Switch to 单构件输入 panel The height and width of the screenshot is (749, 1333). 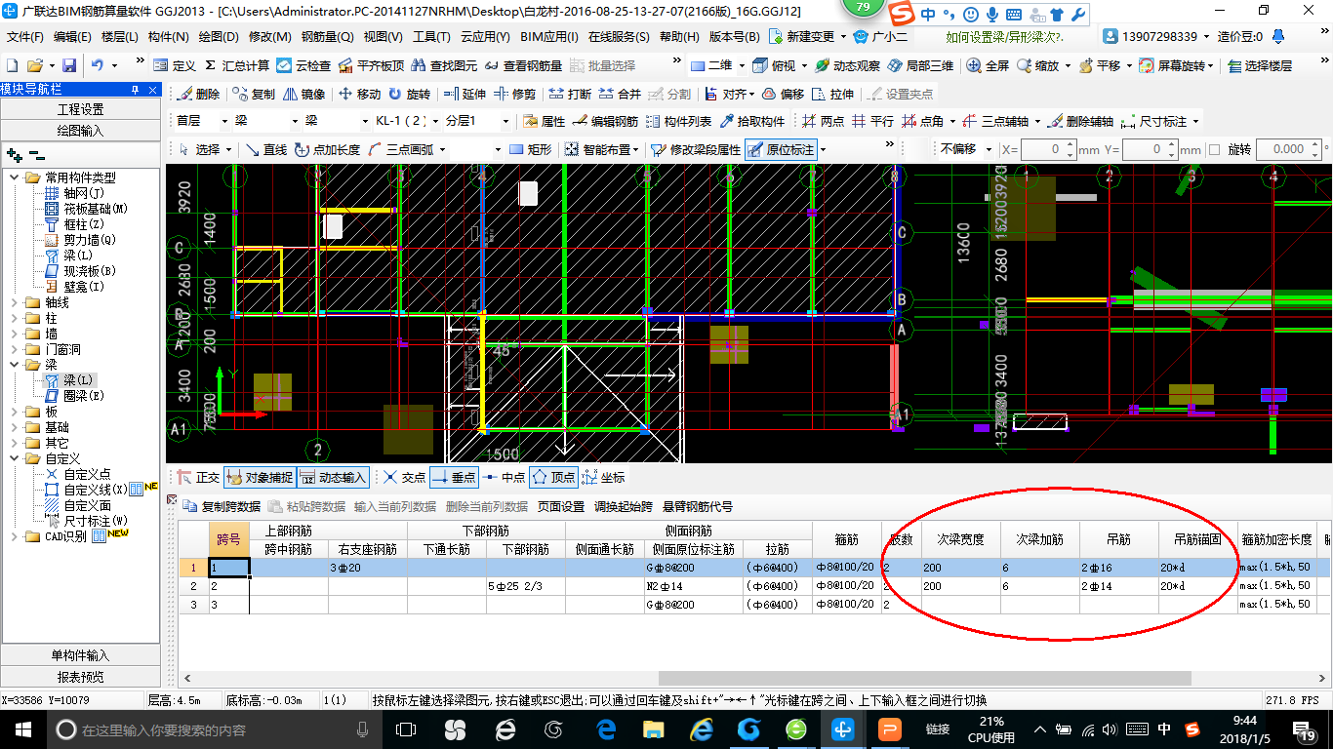click(80, 655)
